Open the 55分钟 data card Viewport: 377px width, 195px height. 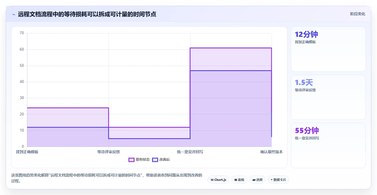tap(328, 145)
